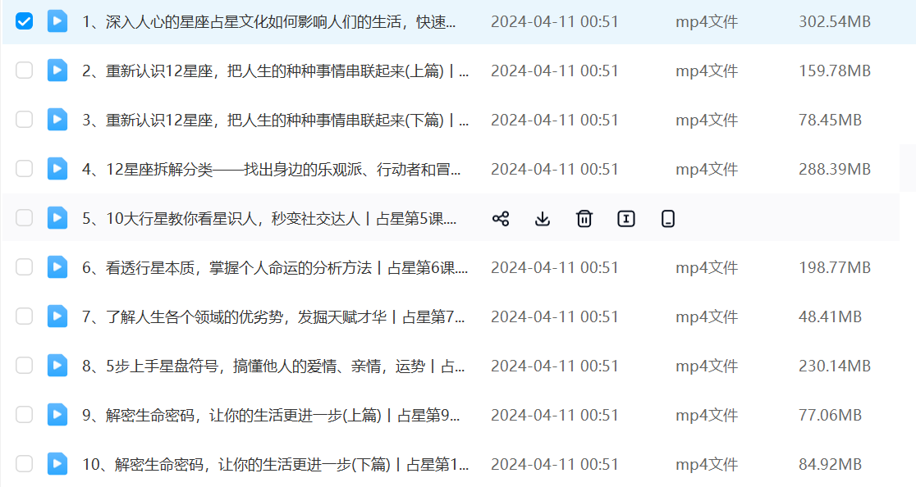Click the date of file 3
The height and width of the screenshot is (487, 916).
point(554,121)
